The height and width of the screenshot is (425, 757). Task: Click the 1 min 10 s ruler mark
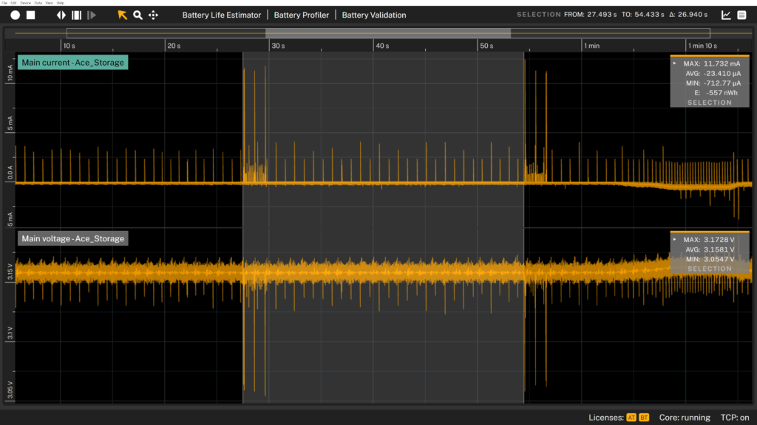click(702, 46)
